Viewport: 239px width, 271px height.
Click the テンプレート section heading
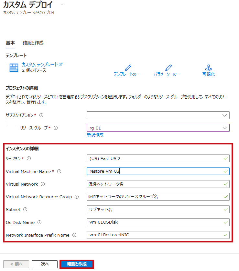[x=16, y=55]
